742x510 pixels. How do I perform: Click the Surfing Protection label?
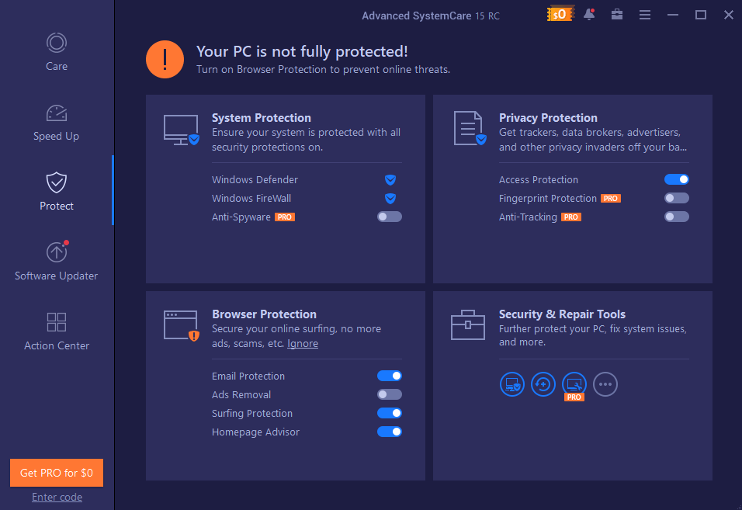click(252, 414)
